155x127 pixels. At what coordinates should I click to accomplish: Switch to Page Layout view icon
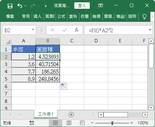(x=69, y=123)
